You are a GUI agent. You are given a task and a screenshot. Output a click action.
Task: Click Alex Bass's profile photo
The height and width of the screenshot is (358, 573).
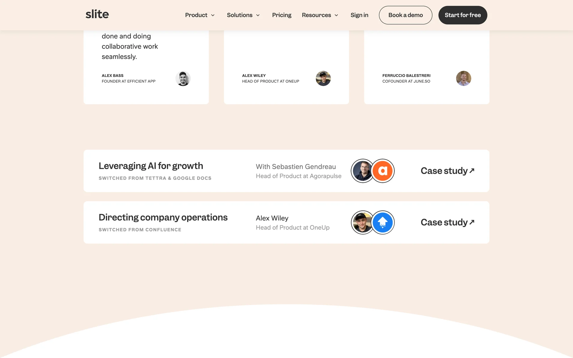[x=183, y=78]
